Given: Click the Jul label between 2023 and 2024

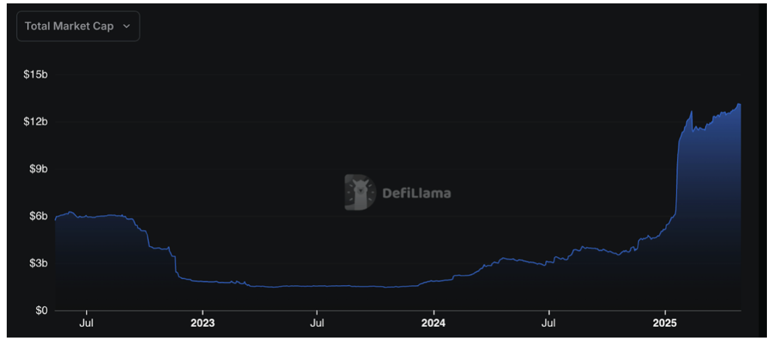Looking at the screenshot, I should pyautogui.click(x=317, y=324).
